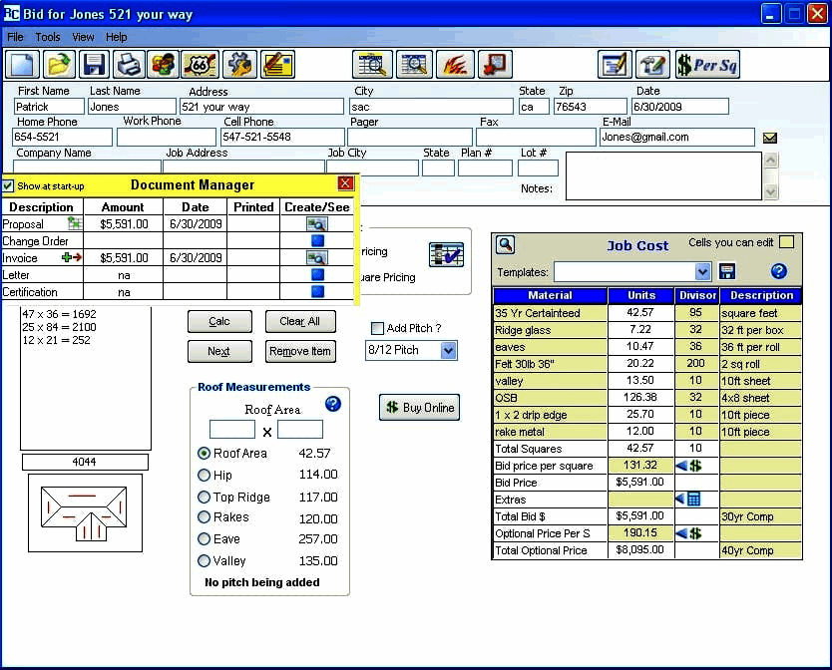Click the Save floppy disk toolbar icon

pos(94,65)
